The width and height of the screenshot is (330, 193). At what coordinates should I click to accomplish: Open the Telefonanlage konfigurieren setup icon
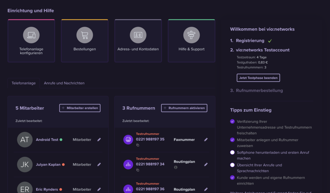(x=31, y=35)
